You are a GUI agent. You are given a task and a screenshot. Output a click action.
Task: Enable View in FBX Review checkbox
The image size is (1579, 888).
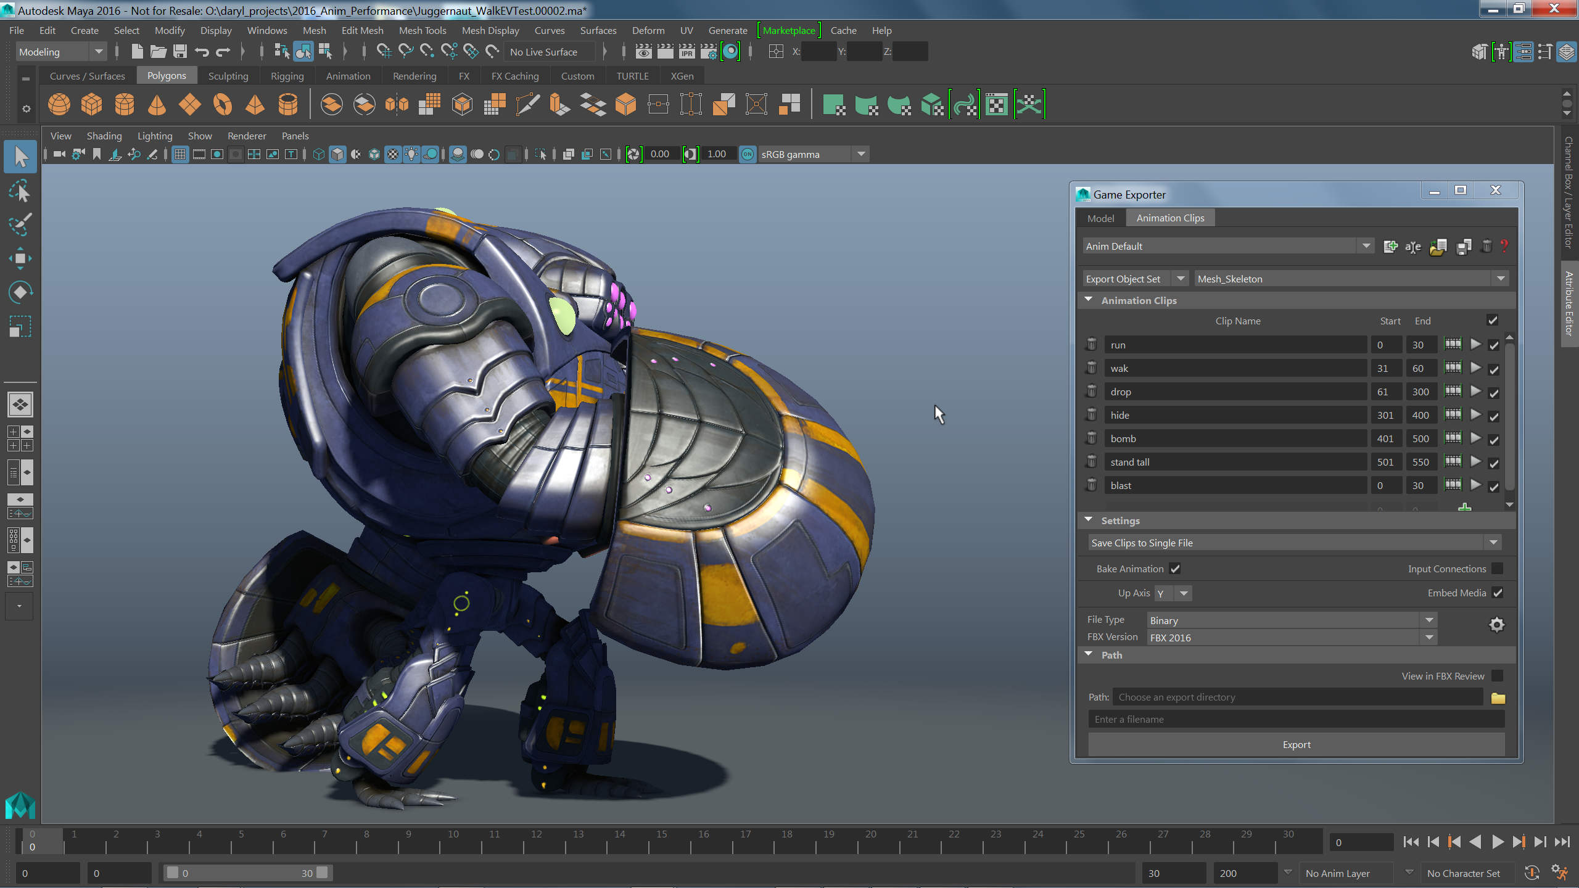pyautogui.click(x=1497, y=676)
